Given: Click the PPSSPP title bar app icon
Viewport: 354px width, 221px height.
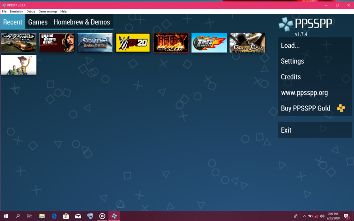Looking at the screenshot, I should point(4,5).
